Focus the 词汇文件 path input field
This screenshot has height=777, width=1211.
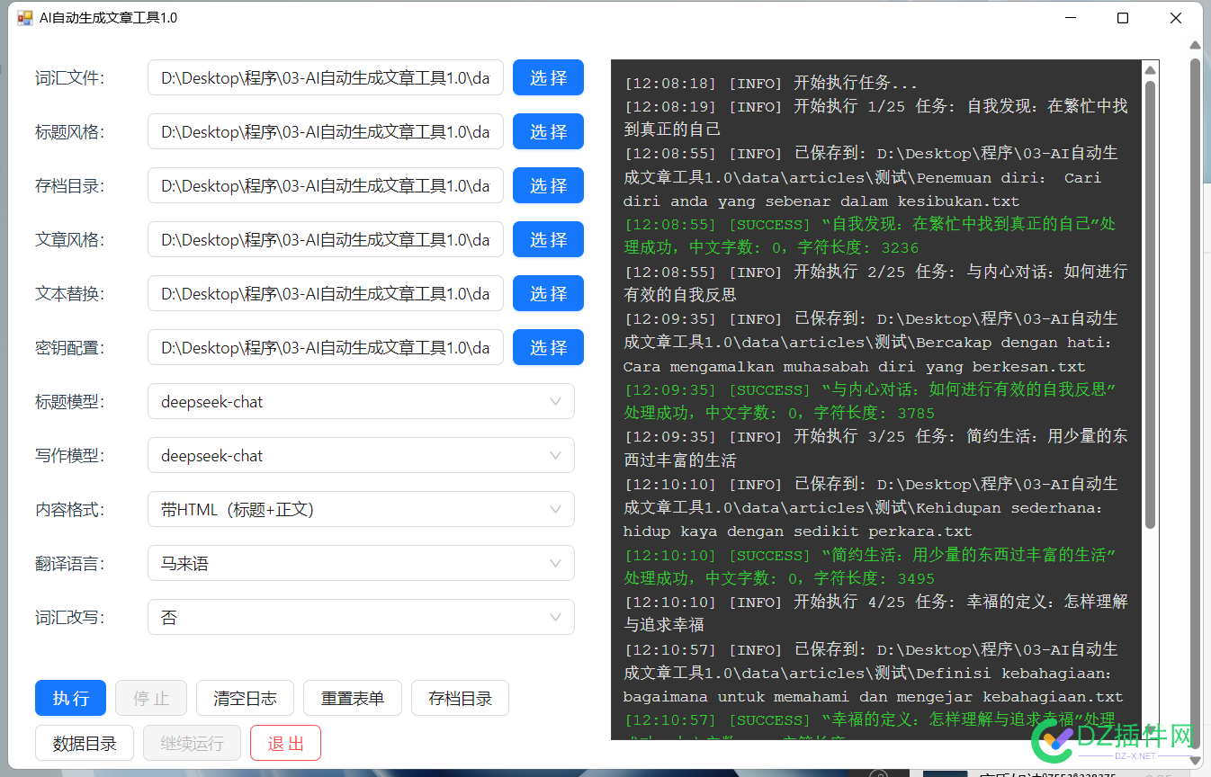click(326, 77)
